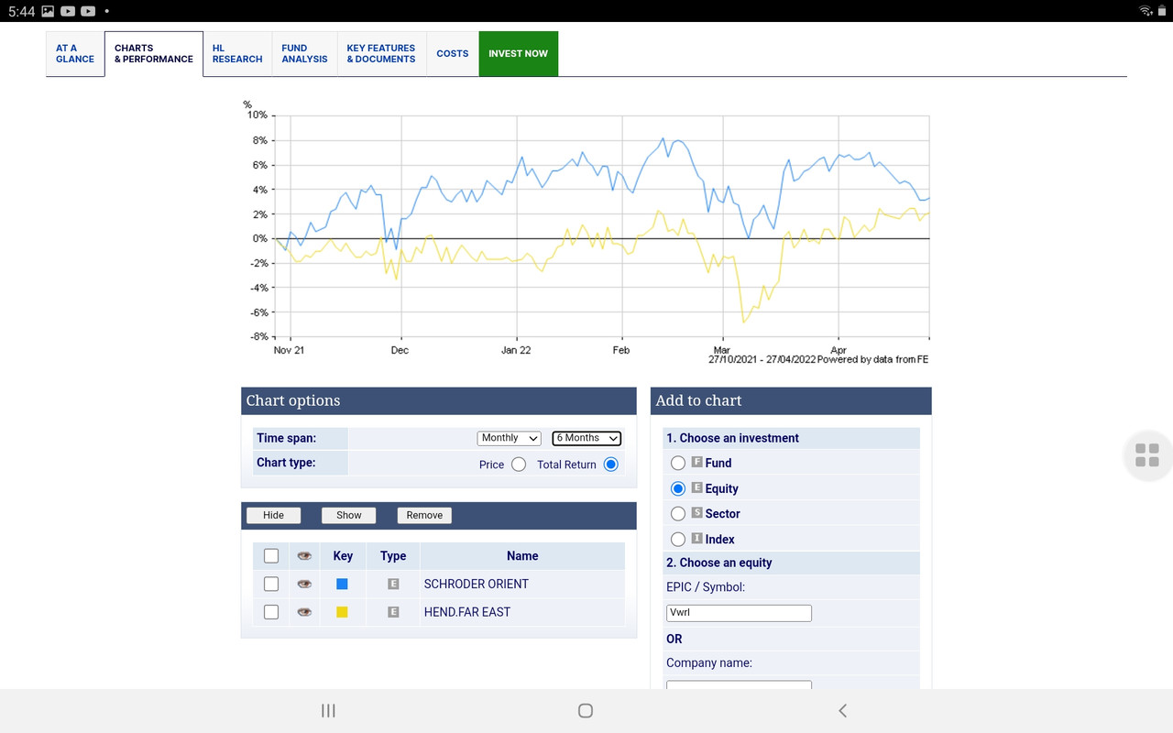Viewport: 1173px width, 733px height.
Task: Click the blue key swatch for Schroder Orient
Action: pyautogui.click(x=342, y=584)
